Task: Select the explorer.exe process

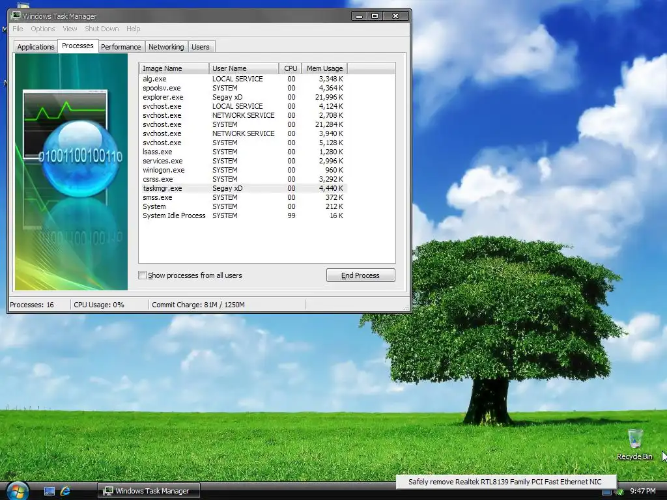Action: click(244, 97)
